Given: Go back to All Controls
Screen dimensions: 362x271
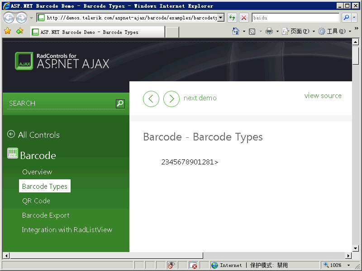Looking at the screenshot, I should click(33, 135).
